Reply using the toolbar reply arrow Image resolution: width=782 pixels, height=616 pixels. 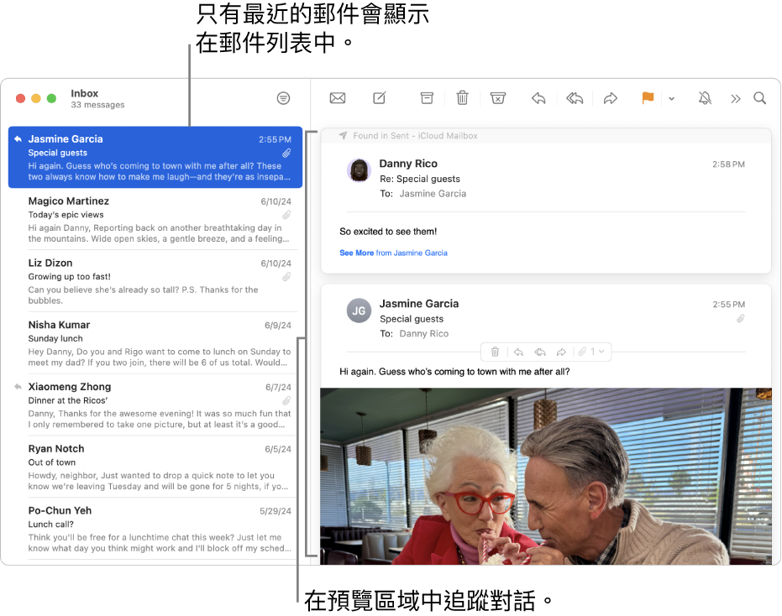coord(538,98)
